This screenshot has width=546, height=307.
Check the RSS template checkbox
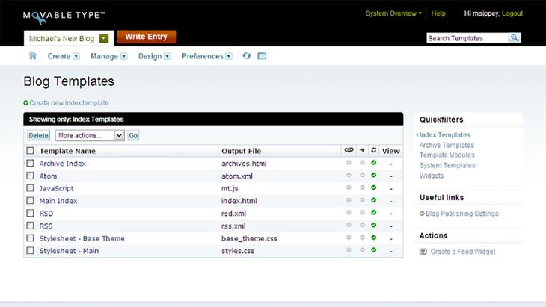tap(30, 226)
